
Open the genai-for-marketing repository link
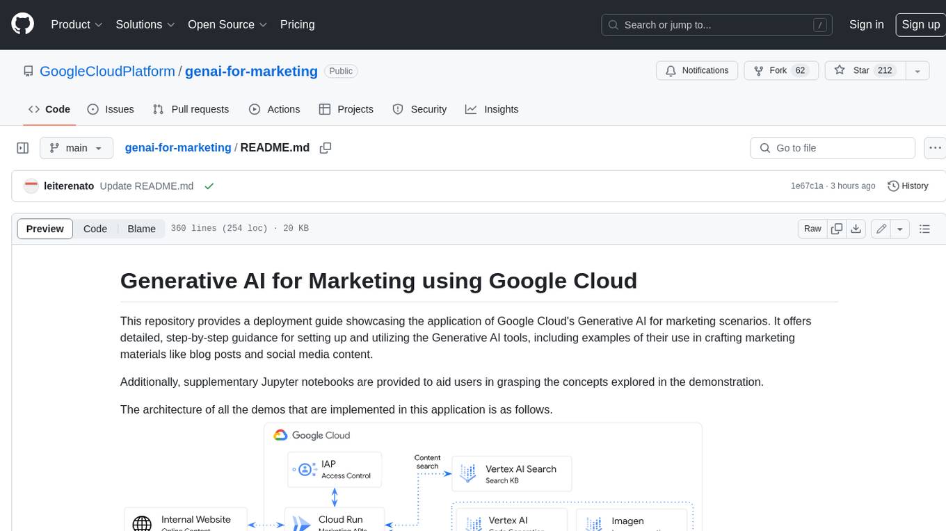pyautogui.click(x=251, y=71)
